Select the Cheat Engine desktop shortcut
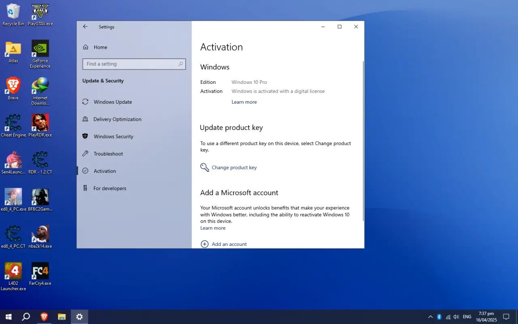 coord(13,126)
